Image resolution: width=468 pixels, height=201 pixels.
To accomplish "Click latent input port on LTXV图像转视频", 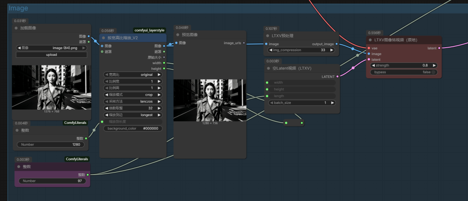I will pos(369,59).
